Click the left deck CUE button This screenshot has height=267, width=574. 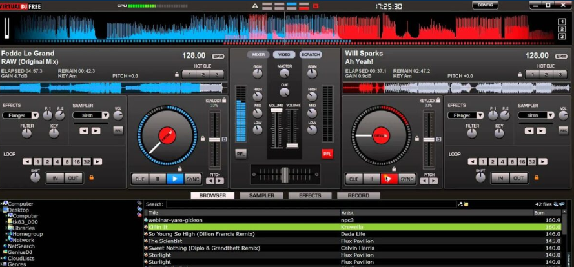click(139, 179)
